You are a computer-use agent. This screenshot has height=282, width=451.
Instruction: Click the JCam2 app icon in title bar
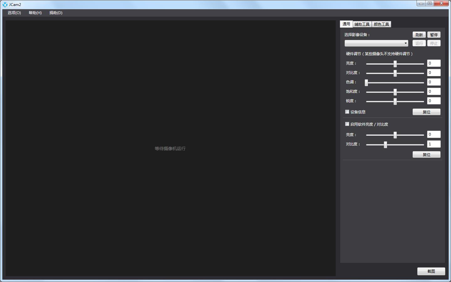coord(5,4)
